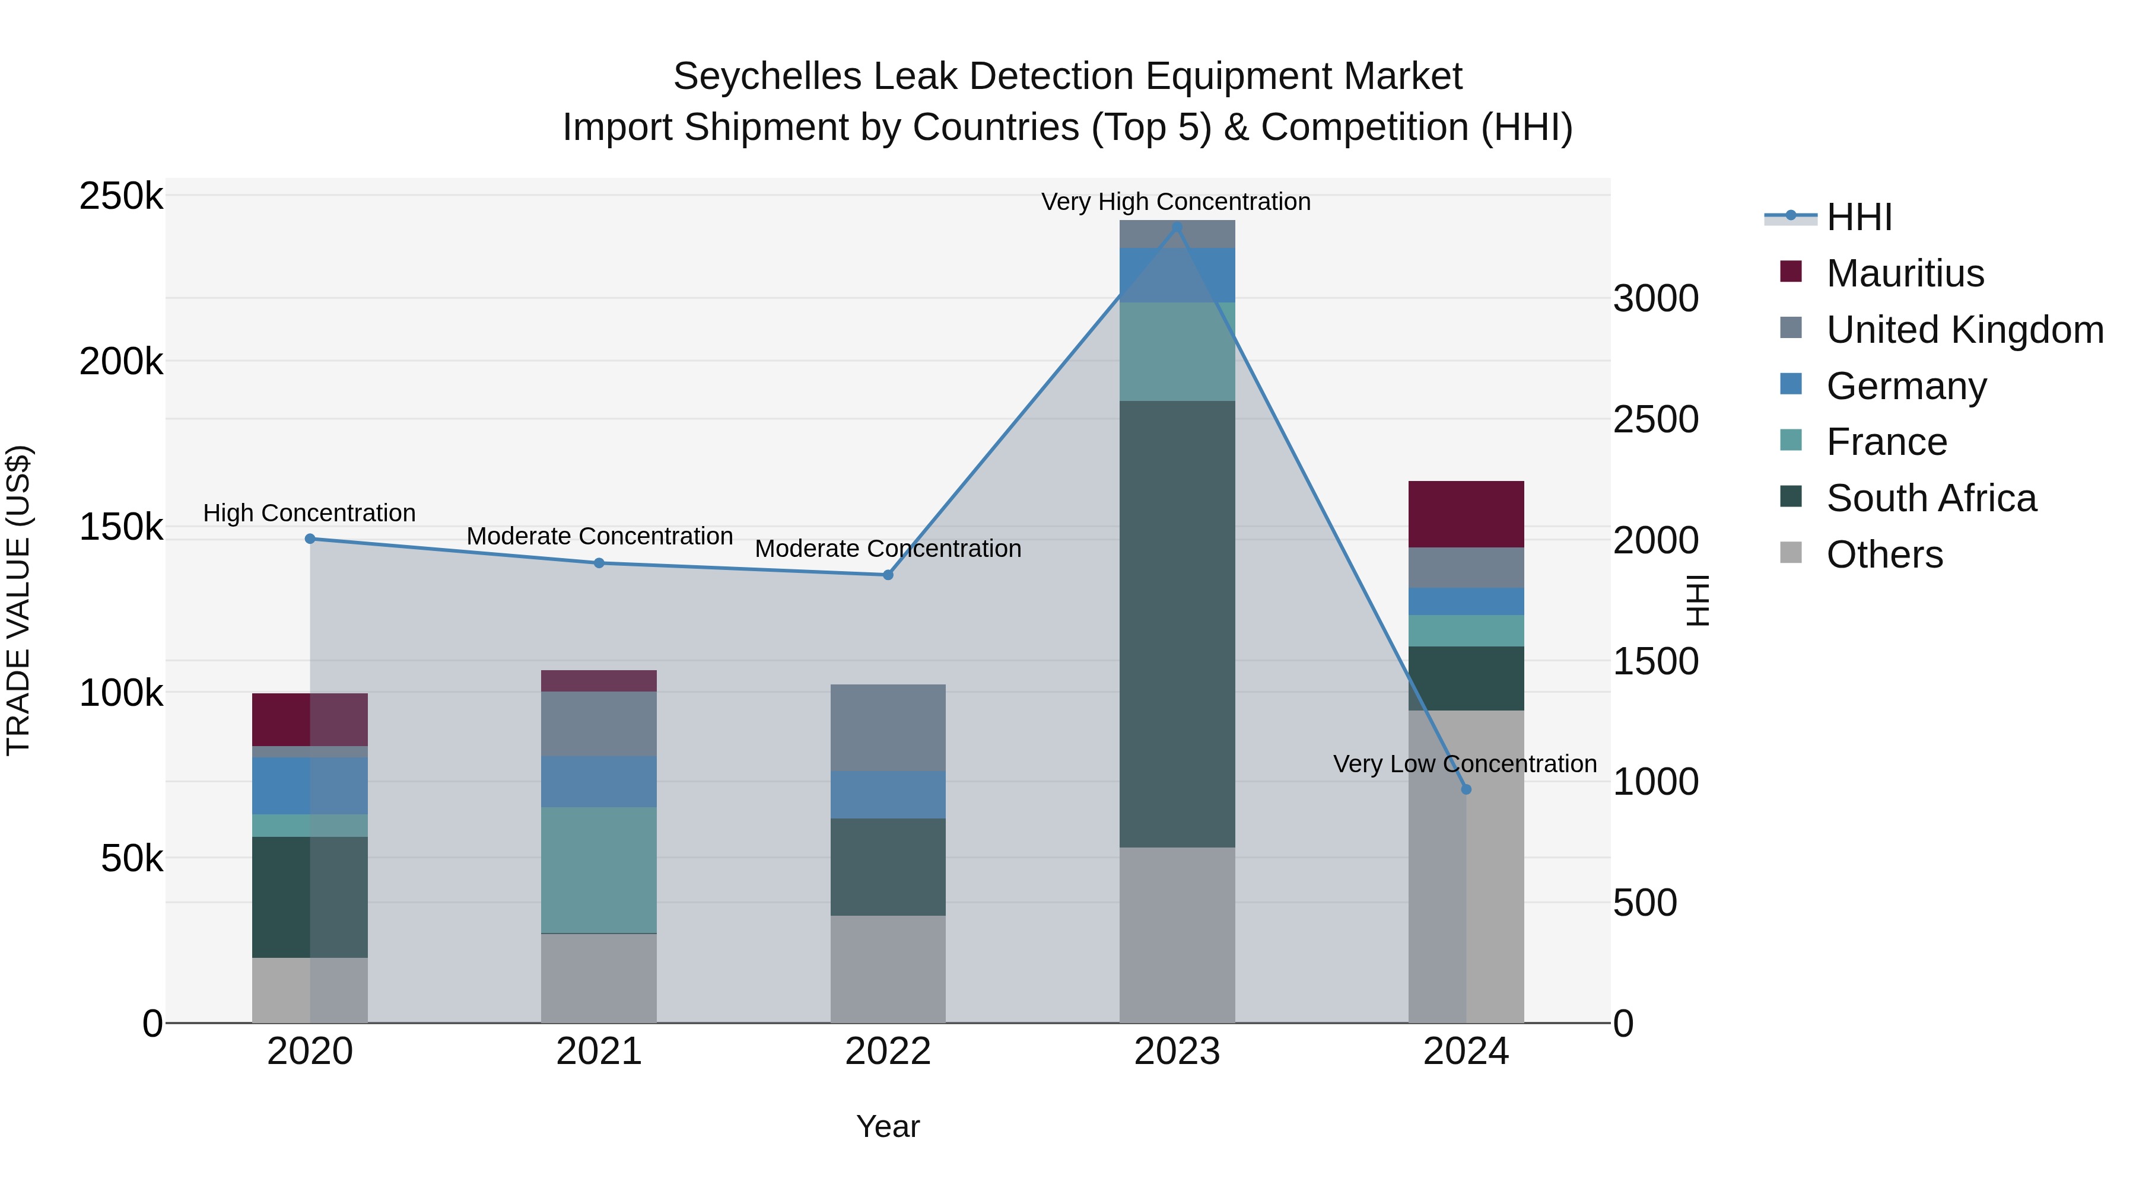This screenshot has width=2136, height=1201.
Task: Click the HHI line marker in legend
Action: (x=1790, y=216)
